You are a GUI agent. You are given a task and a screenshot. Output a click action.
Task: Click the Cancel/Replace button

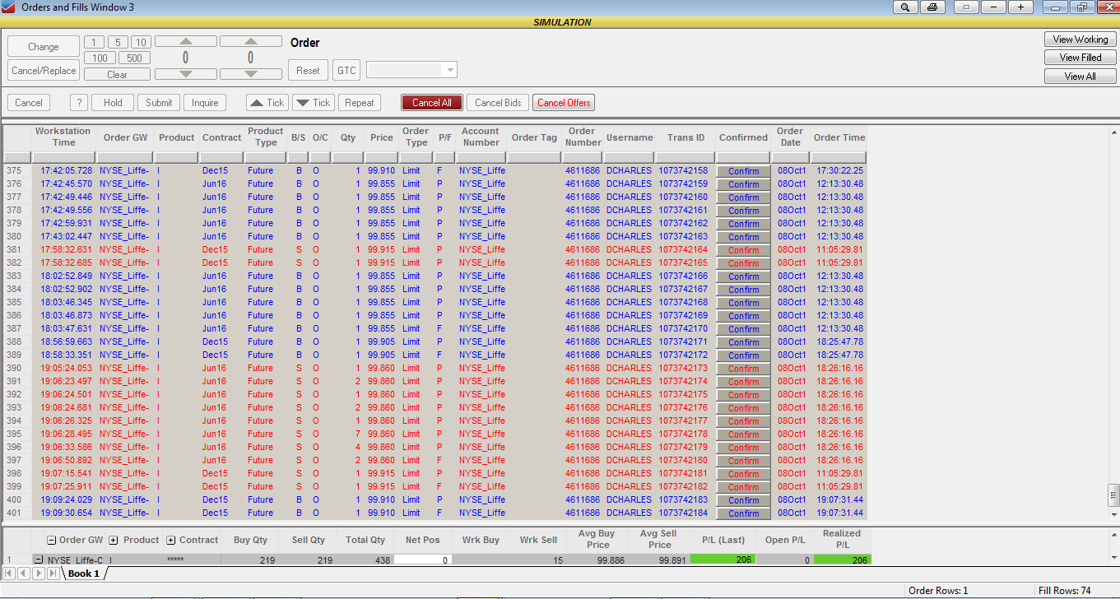point(44,71)
